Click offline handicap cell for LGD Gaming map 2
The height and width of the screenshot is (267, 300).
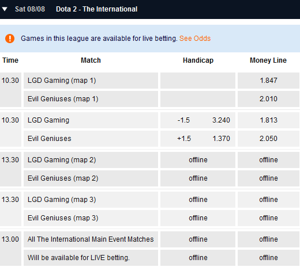coord(198,160)
